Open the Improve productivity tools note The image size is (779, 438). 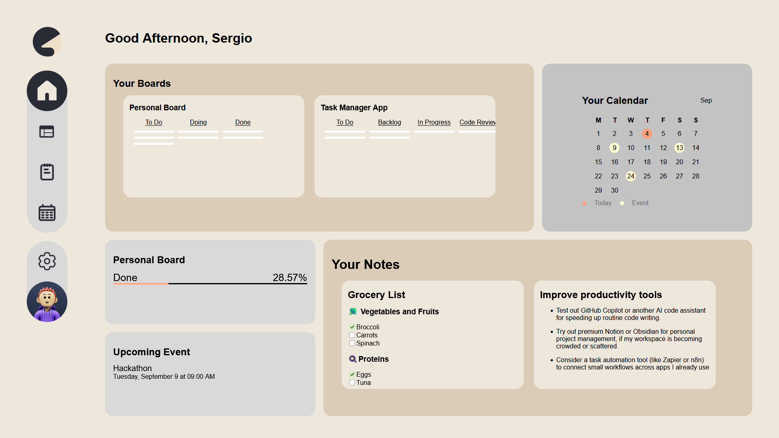click(625, 335)
